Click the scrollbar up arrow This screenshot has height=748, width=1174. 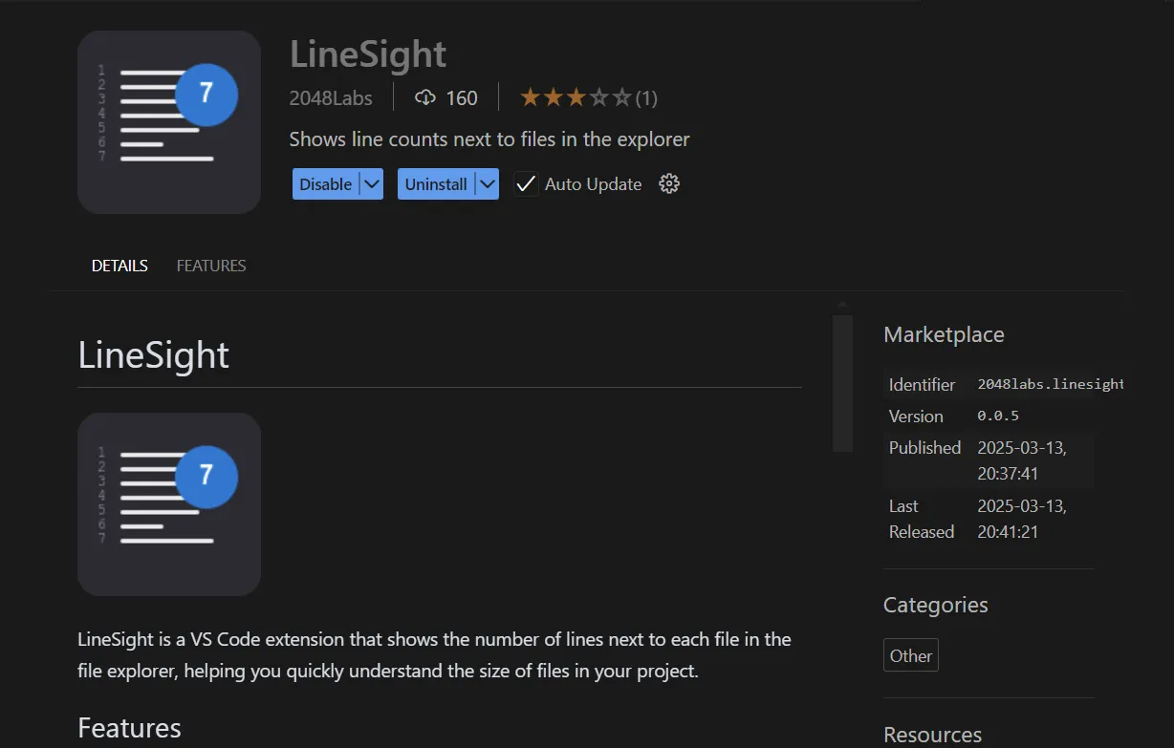(842, 306)
